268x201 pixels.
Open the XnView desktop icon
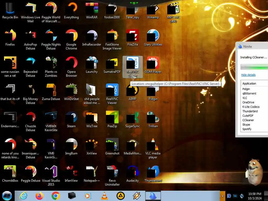[x=92, y=147]
